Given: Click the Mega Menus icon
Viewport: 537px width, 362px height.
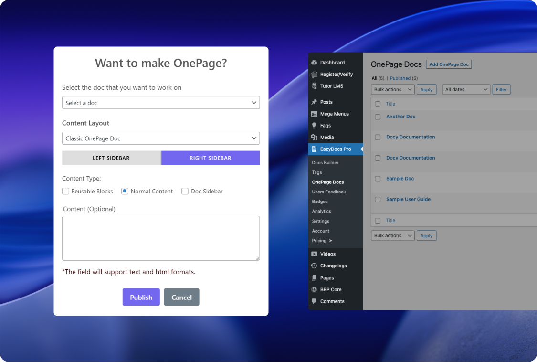Looking at the screenshot, I should point(314,114).
